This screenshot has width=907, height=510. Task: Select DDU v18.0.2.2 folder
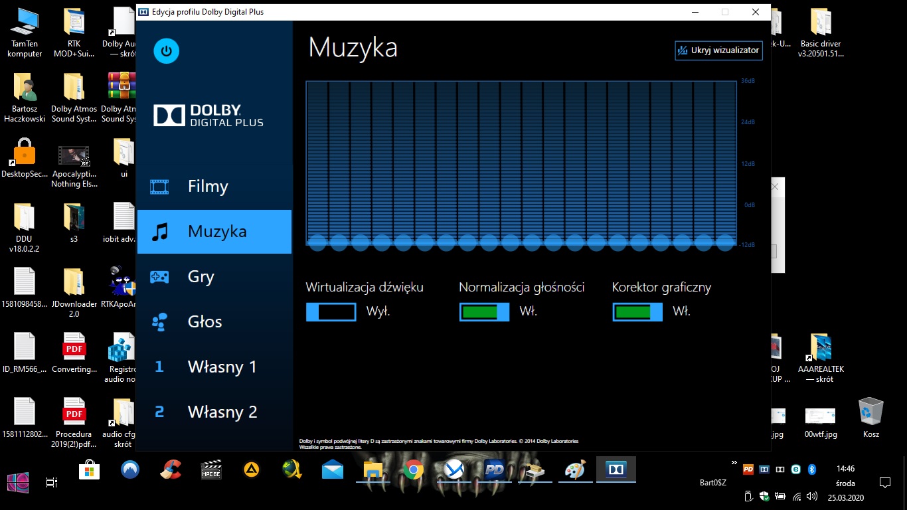pos(25,228)
